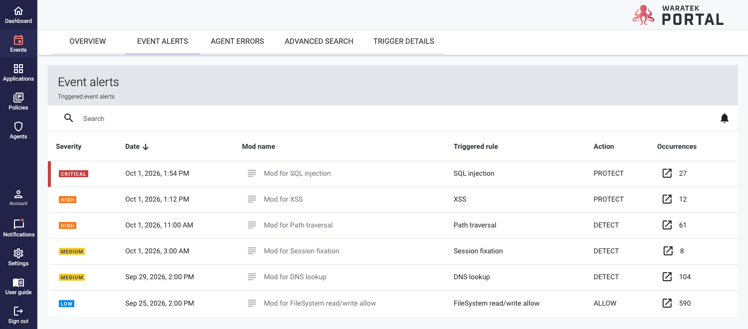
Task: Open occurrences link for SQL injection row
Action: coord(667,173)
